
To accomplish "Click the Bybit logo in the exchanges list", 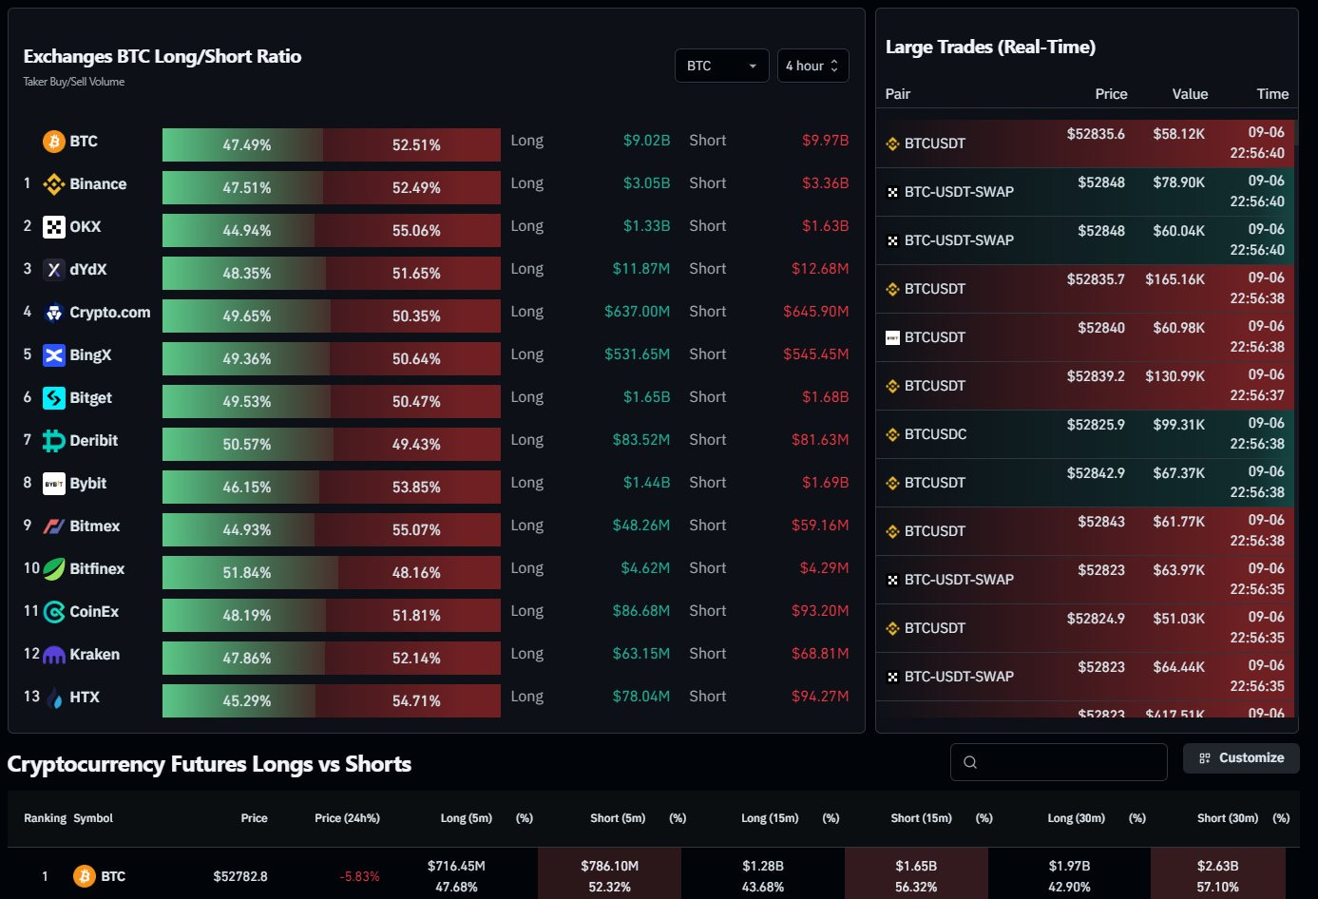I will tap(54, 484).
